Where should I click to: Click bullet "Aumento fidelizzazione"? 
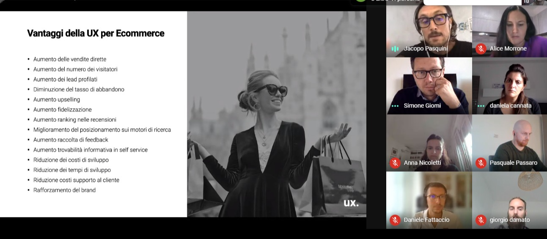click(x=63, y=110)
